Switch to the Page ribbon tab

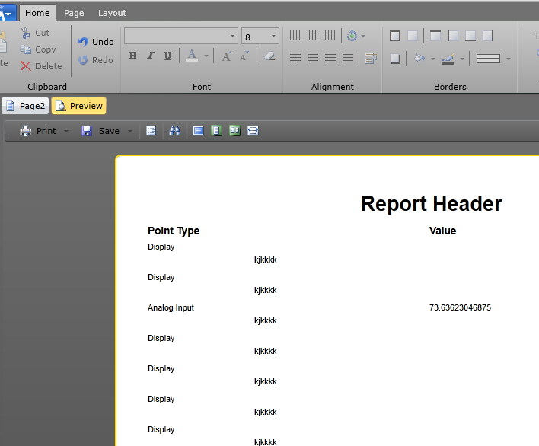[x=74, y=13]
